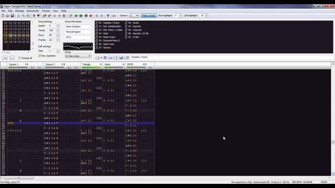Click the Copy toolbar icon
The image size is (335, 188).
[x=23, y=16]
